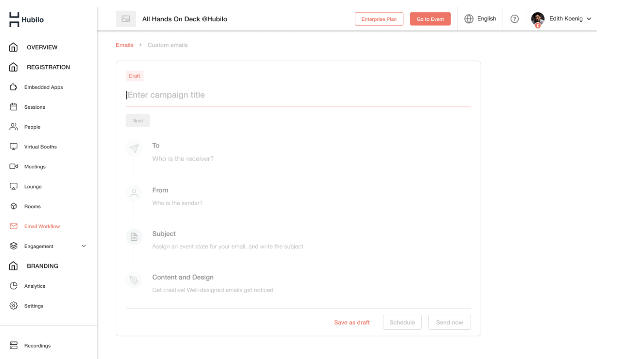
Task: Select Meetings in sidebar
Action: coord(35,167)
